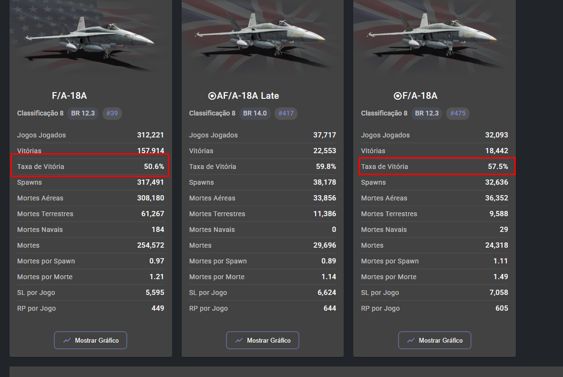This screenshot has height=377, width=563.
Task: Click Jogos Jogados value 312,221
Action: click(151, 135)
